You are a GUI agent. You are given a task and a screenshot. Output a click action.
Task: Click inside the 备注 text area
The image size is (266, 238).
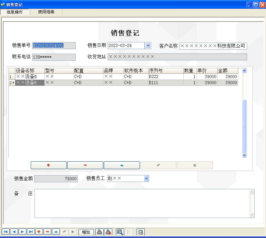(x=142, y=203)
